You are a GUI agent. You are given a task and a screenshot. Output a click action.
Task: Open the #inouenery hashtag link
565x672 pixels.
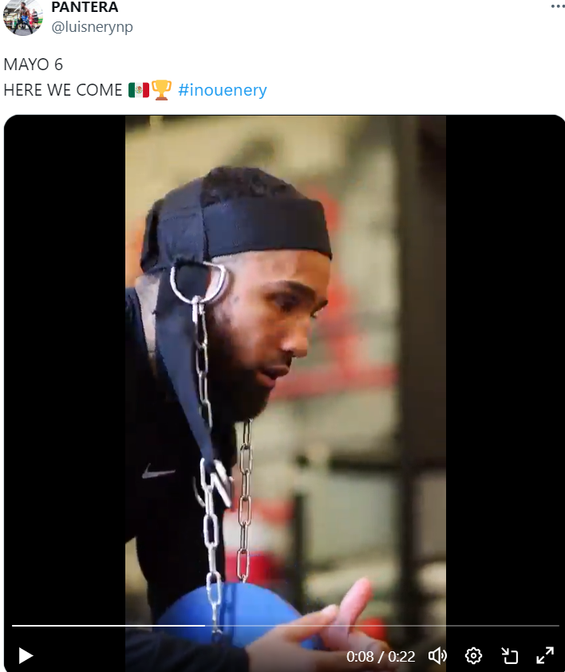[222, 90]
